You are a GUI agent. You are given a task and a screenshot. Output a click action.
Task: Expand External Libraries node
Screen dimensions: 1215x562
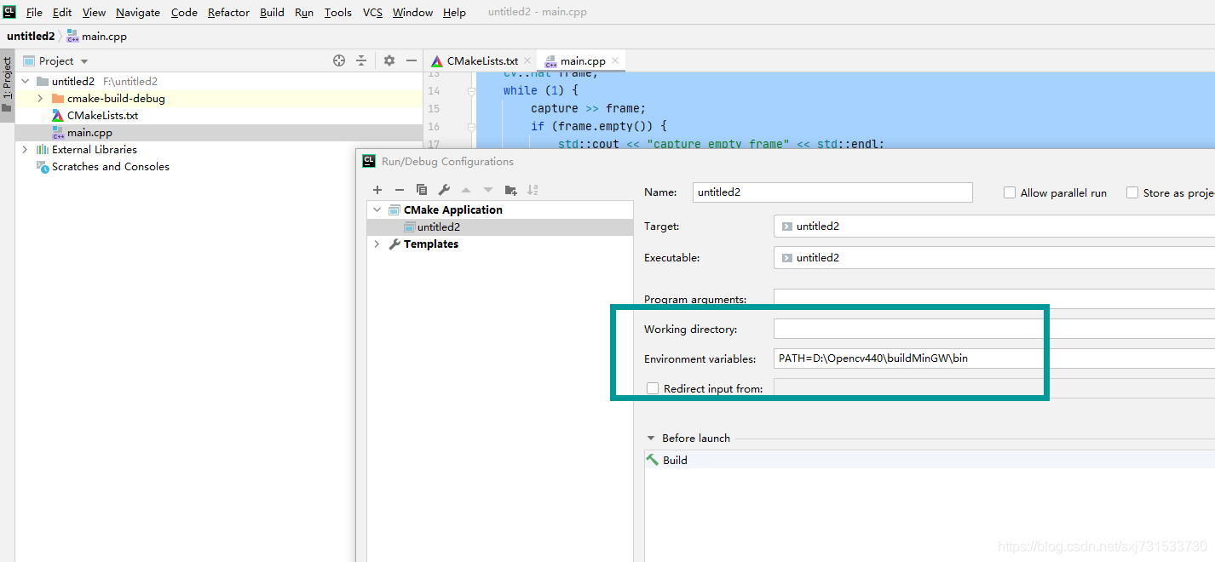click(x=25, y=150)
